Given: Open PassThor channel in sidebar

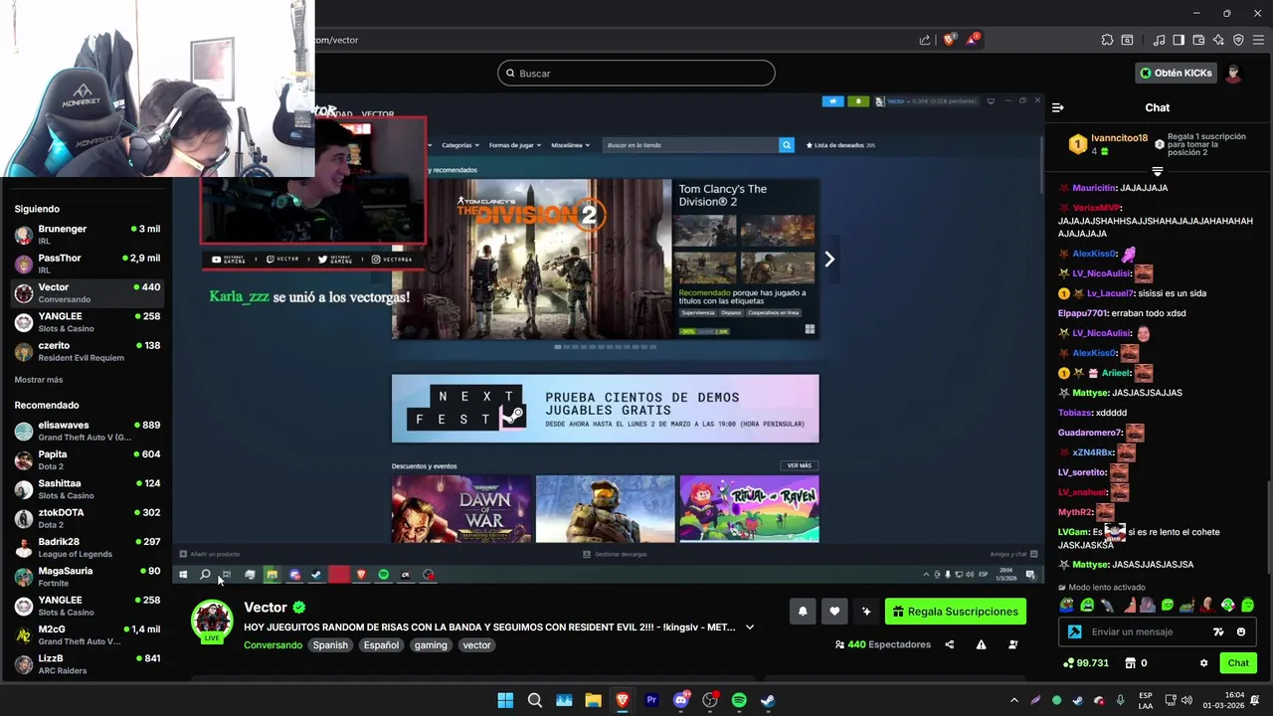Looking at the screenshot, I should click(87, 264).
